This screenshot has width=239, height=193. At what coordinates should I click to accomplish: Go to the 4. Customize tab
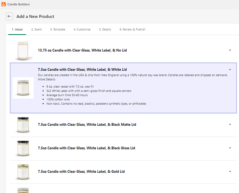(x=82, y=29)
